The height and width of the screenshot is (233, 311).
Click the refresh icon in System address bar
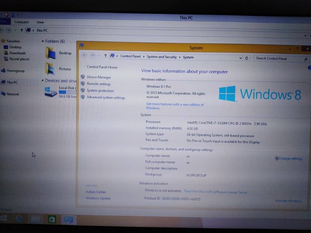246,58
